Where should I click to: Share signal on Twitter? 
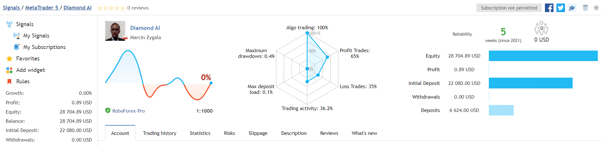click(x=561, y=8)
